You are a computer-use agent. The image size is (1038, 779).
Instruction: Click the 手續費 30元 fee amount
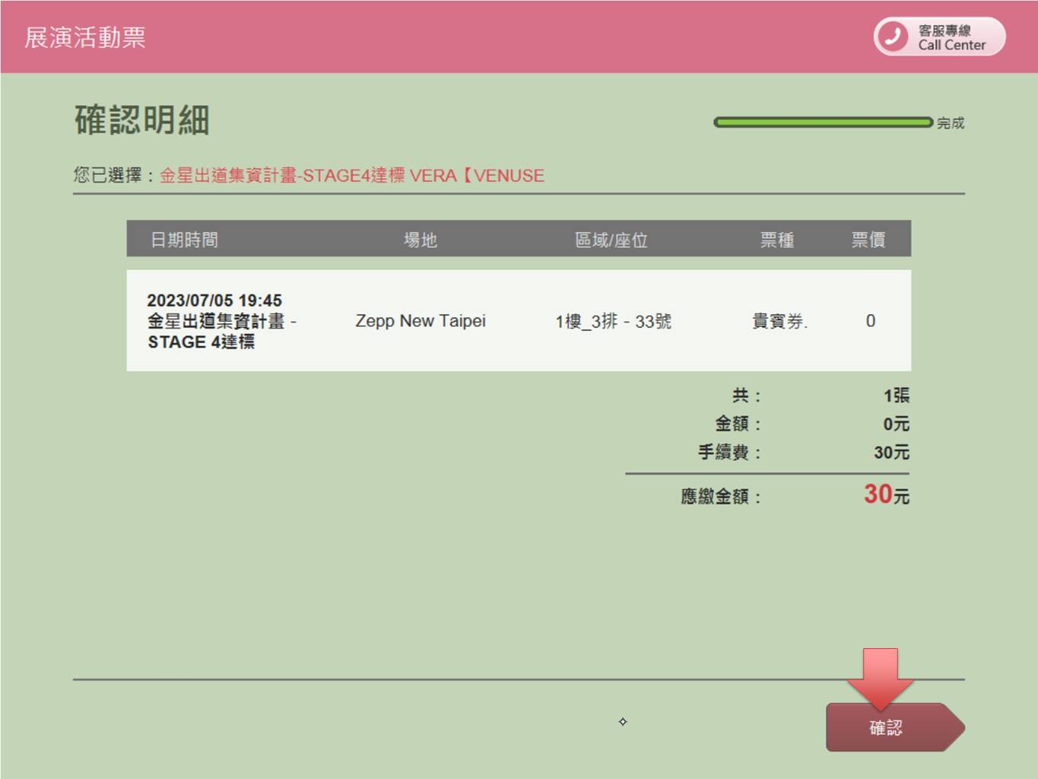[x=890, y=453]
